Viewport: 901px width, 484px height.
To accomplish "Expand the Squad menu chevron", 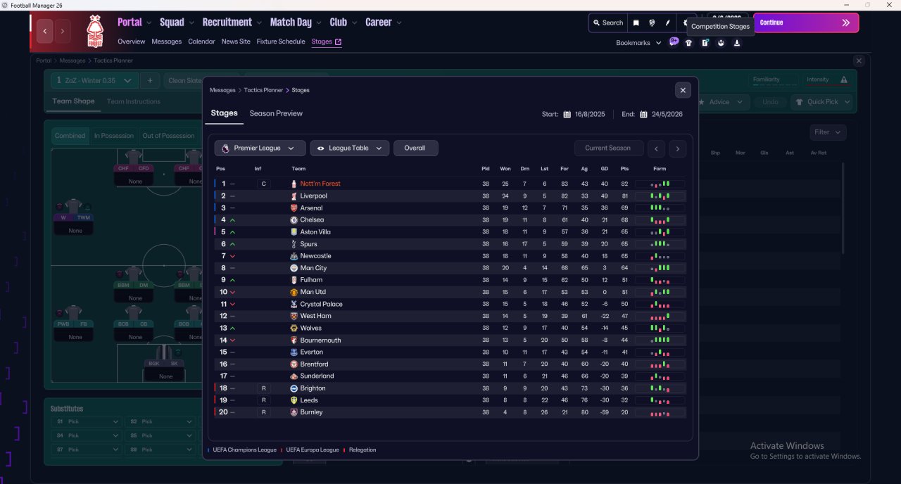I will (x=191, y=23).
